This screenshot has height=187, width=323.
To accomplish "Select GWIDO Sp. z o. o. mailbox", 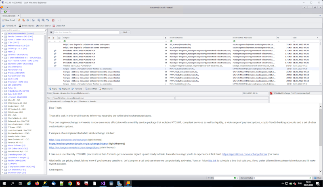I will pos(17,48).
